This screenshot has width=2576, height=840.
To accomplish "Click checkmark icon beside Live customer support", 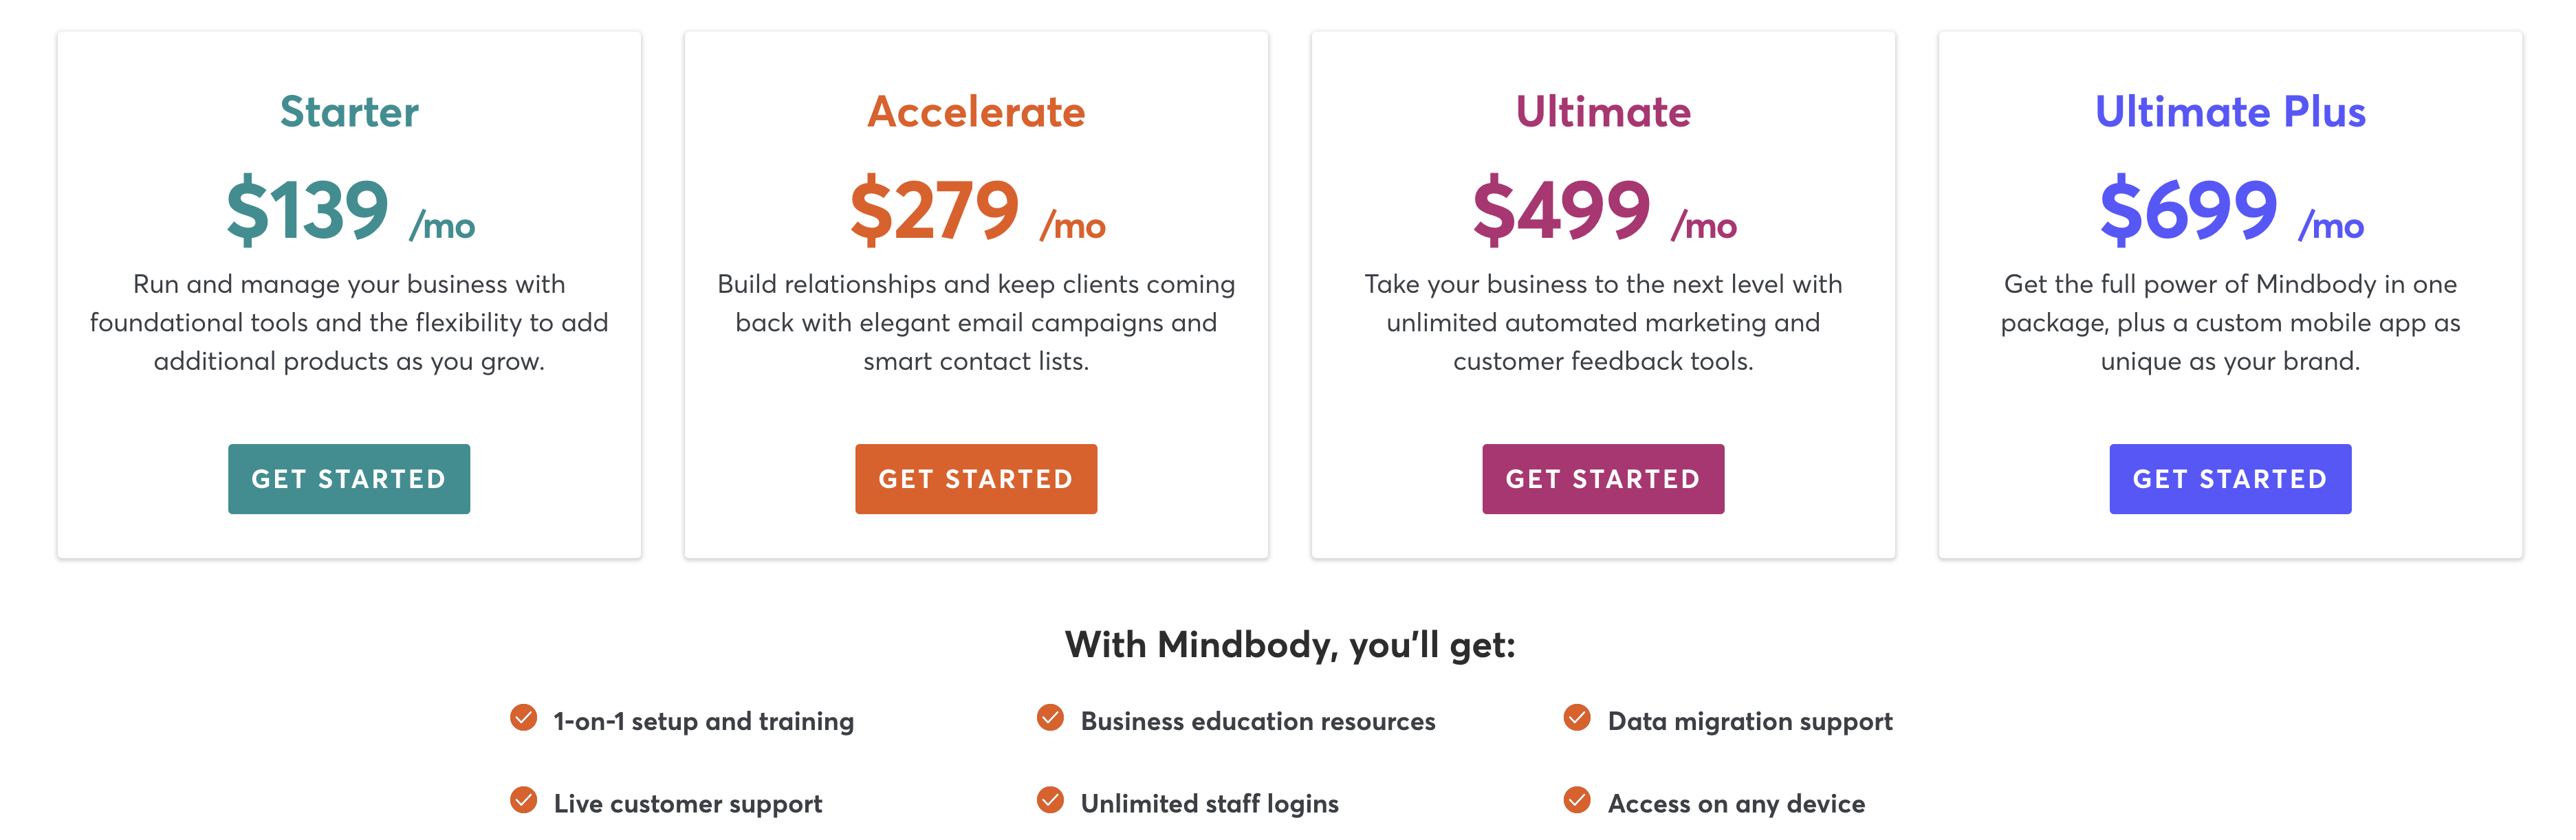I will click(x=523, y=800).
